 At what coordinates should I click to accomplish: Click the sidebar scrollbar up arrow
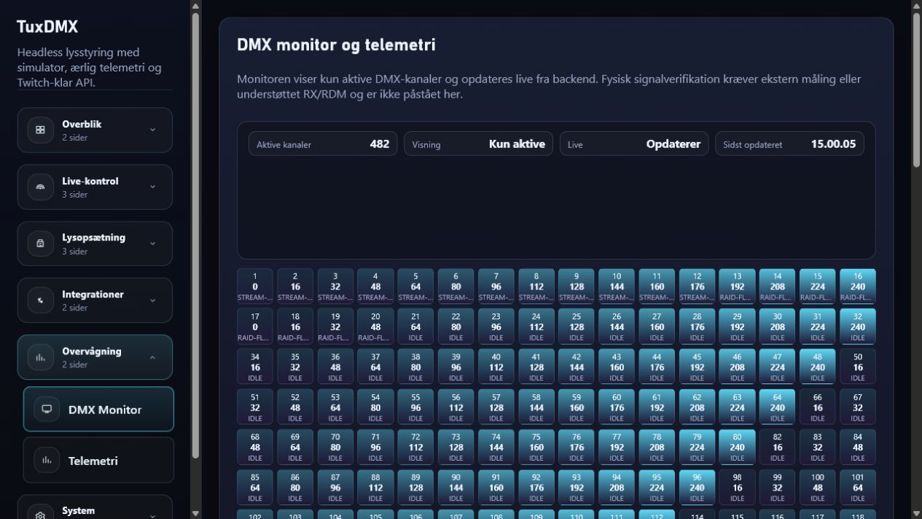click(195, 5)
